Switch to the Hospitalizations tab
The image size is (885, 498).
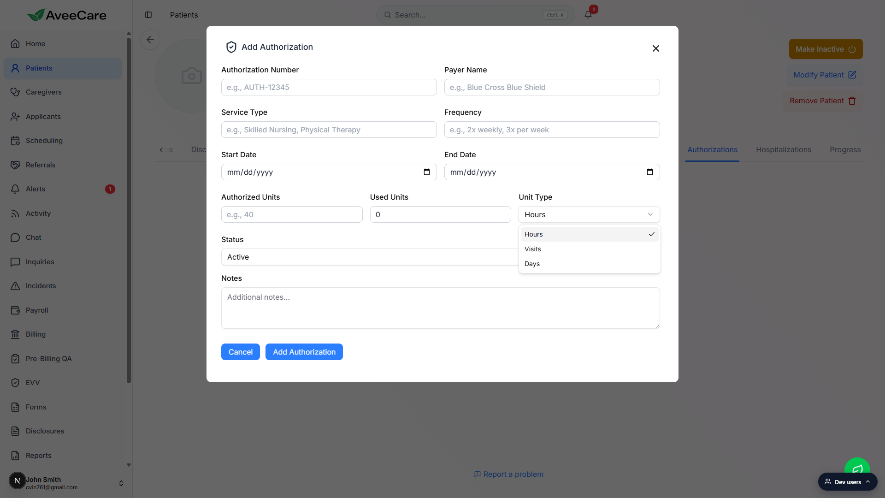pos(784,149)
